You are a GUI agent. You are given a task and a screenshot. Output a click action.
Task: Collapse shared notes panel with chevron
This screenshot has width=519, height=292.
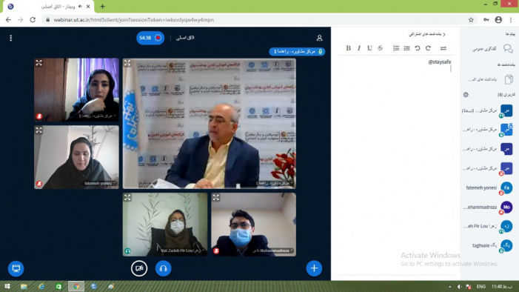pyautogui.click(x=444, y=34)
